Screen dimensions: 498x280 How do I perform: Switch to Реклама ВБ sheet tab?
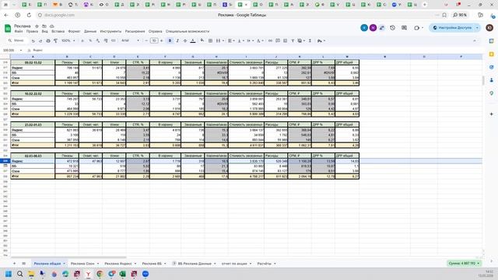[x=152, y=264]
